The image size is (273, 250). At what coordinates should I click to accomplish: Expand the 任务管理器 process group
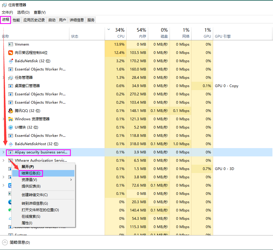click(x=4, y=78)
